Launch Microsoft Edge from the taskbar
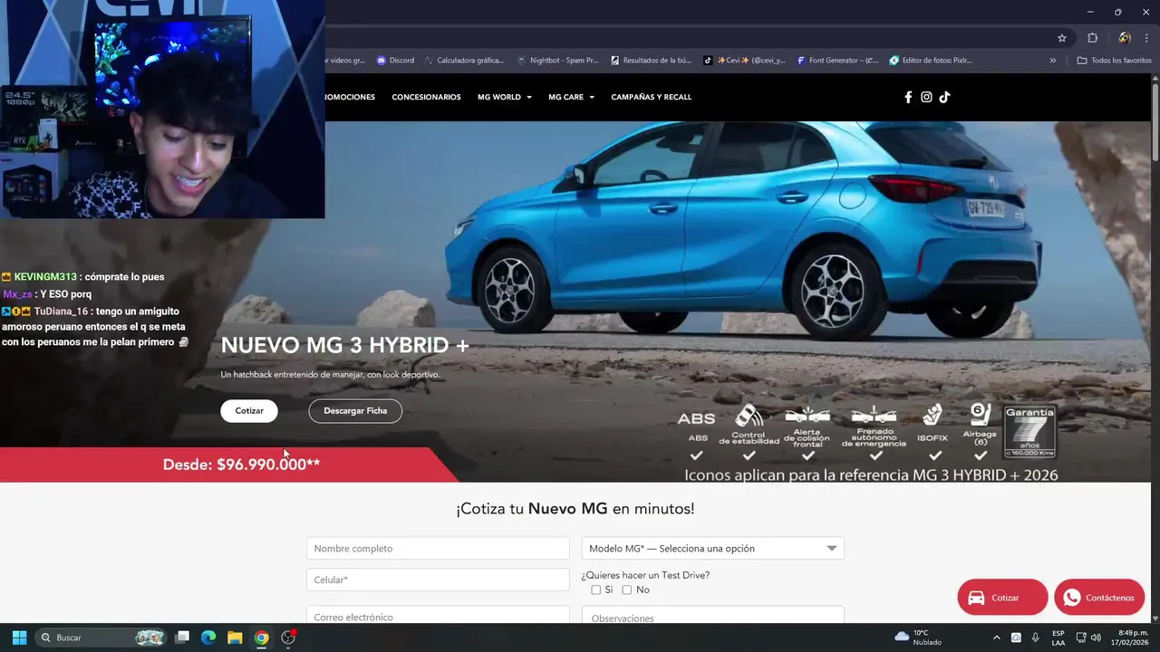 tap(208, 638)
